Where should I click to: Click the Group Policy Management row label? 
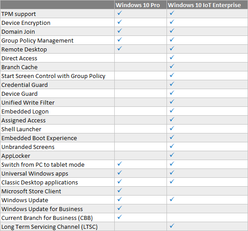[x=37, y=41]
